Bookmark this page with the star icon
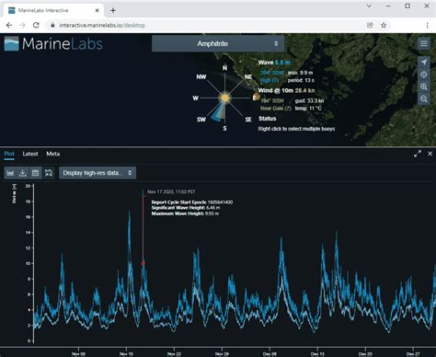 [384, 26]
